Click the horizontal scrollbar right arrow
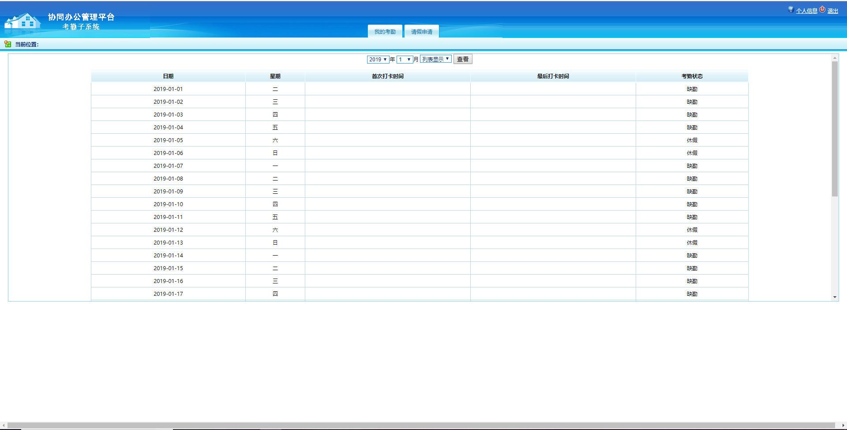Screen dimensions: 847x430 (x=843, y=425)
